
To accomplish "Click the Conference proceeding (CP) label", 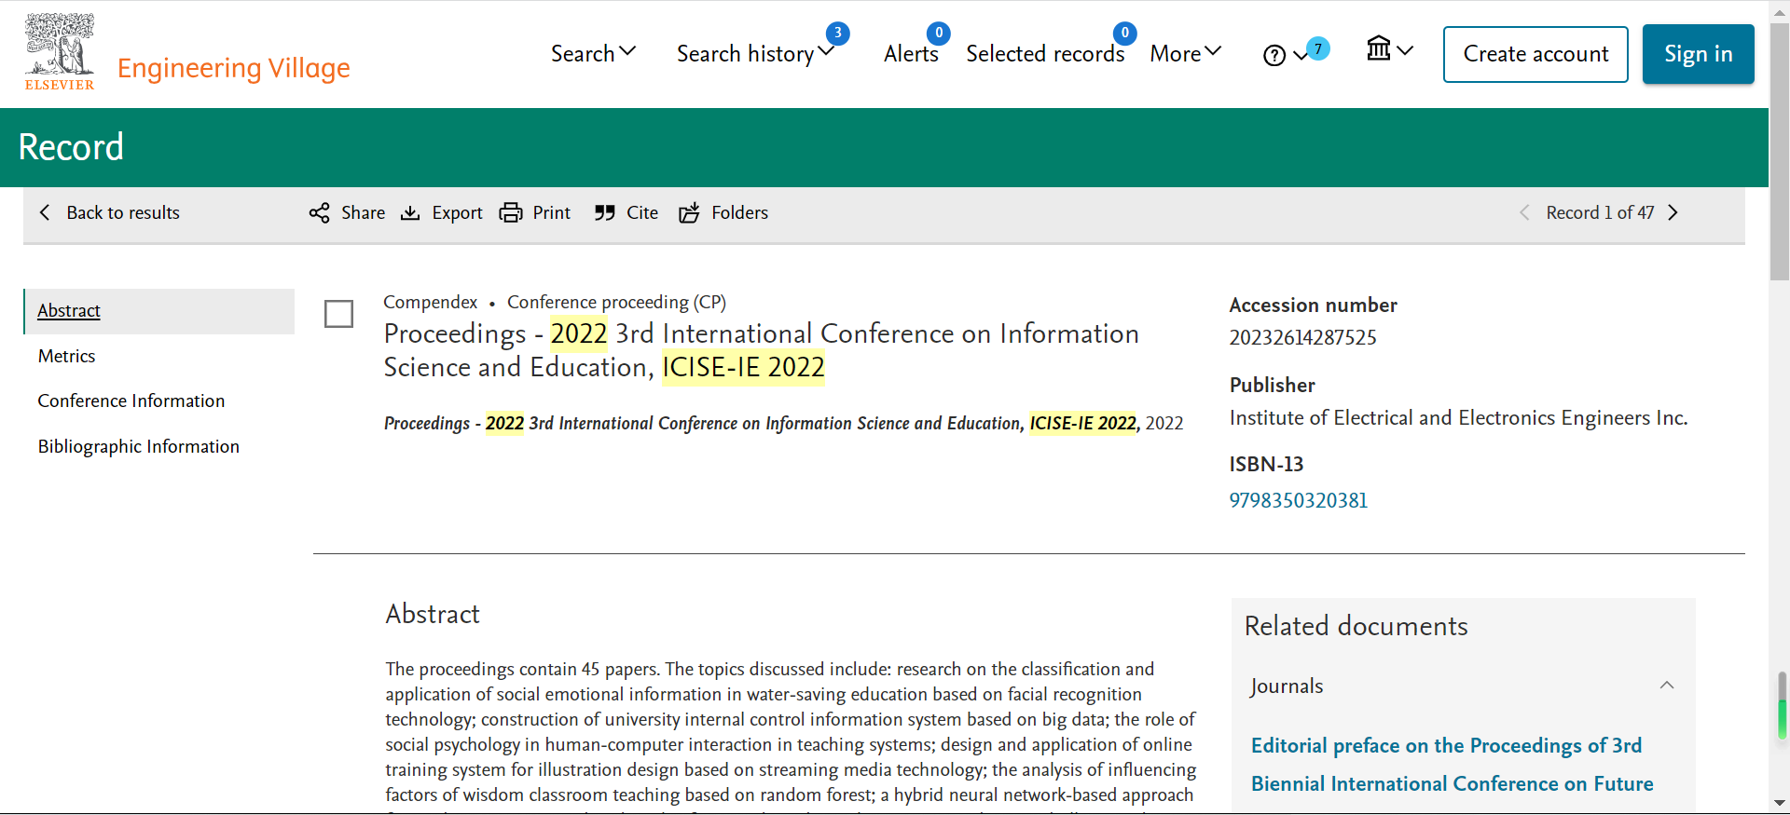I will (x=616, y=302).
